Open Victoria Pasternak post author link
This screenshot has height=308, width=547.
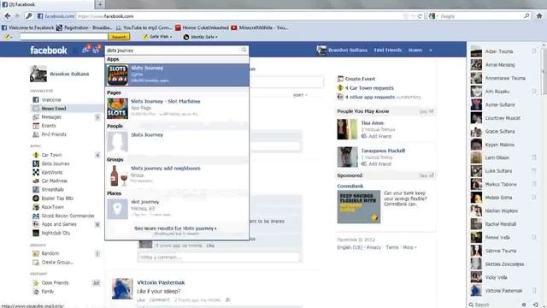161,282
